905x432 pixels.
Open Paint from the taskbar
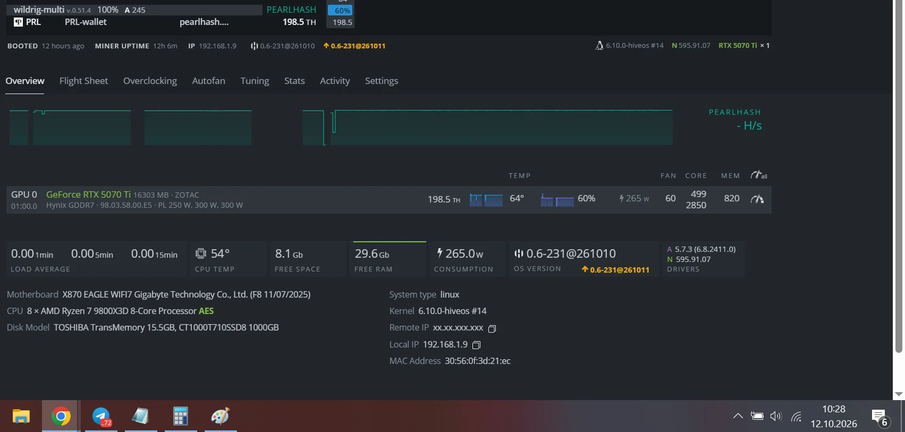(221, 416)
